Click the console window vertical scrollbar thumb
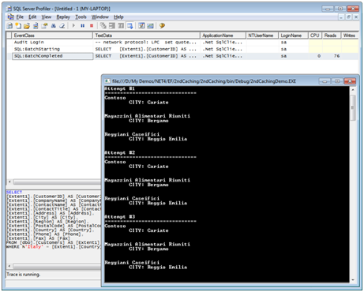Screen dimensions: 364x292 (x=353, y=107)
